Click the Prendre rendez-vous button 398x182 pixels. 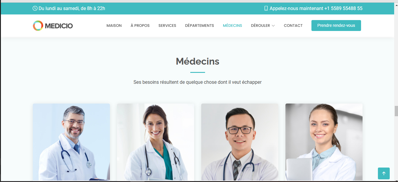336,25
